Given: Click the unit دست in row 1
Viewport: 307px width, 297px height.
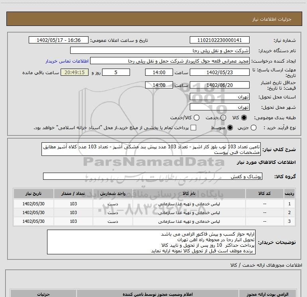Looking at the screenshot, I should pos(113,204).
